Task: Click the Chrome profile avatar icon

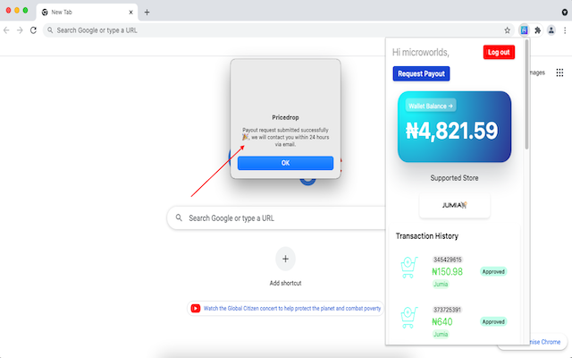Action: pyautogui.click(x=551, y=30)
